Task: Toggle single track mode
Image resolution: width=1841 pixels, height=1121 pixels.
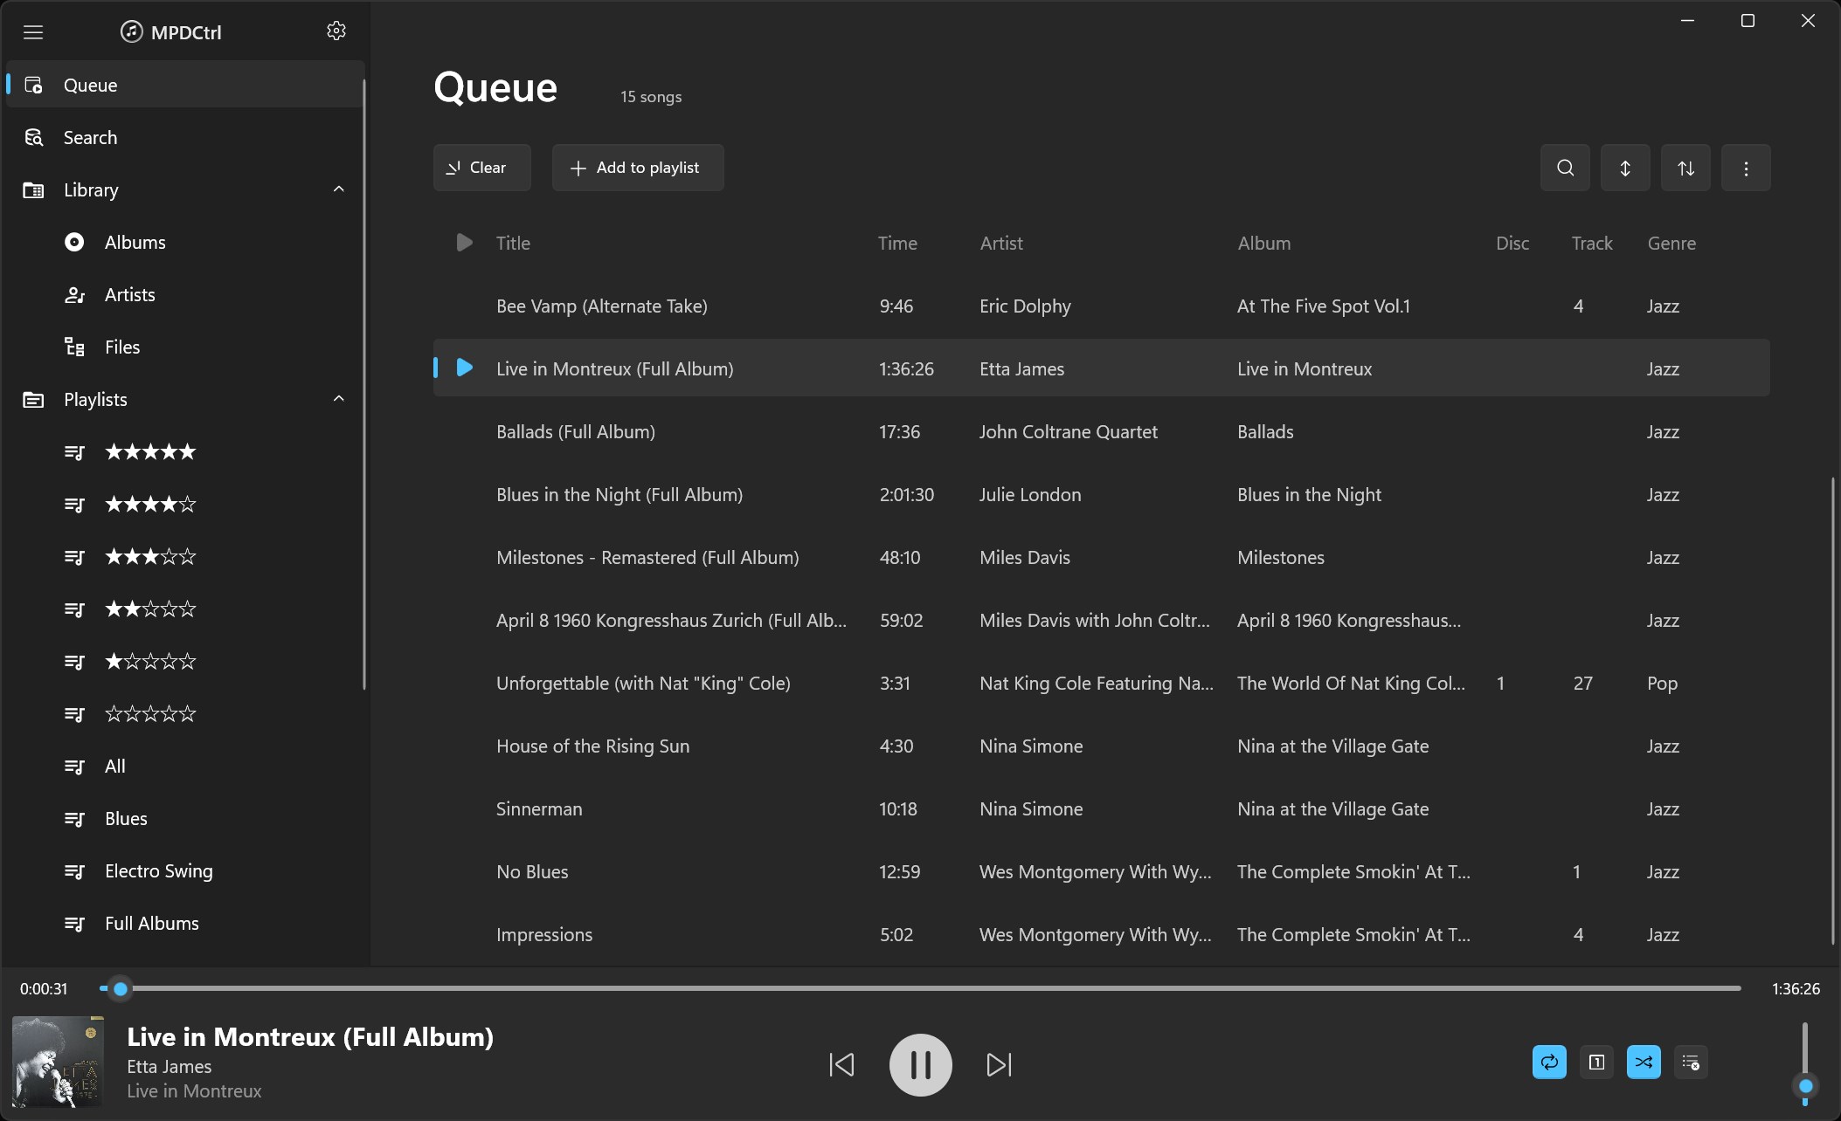Action: point(1596,1063)
